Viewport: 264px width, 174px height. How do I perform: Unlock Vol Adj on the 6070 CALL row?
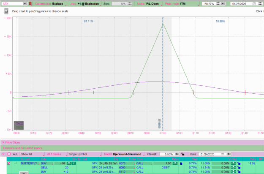coord(239,163)
